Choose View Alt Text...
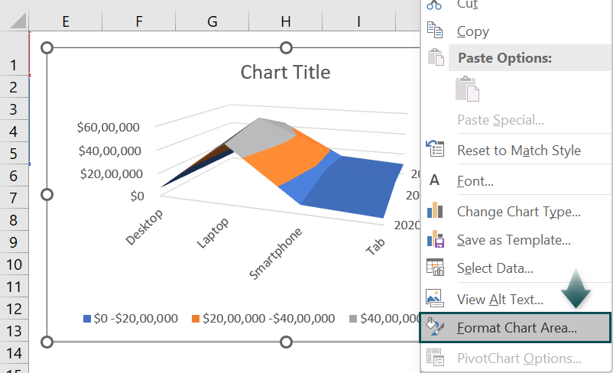613x373 pixels. point(500,300)
